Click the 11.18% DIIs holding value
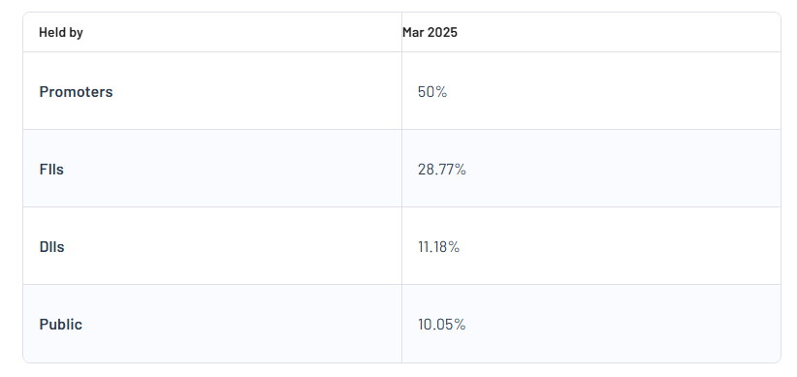 438,247
